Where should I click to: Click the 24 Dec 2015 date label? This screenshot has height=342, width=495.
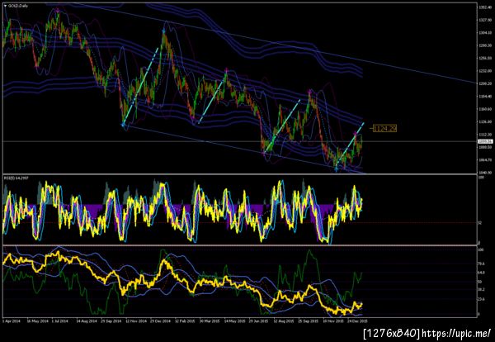pyautogui.click(x=358, y=321)
